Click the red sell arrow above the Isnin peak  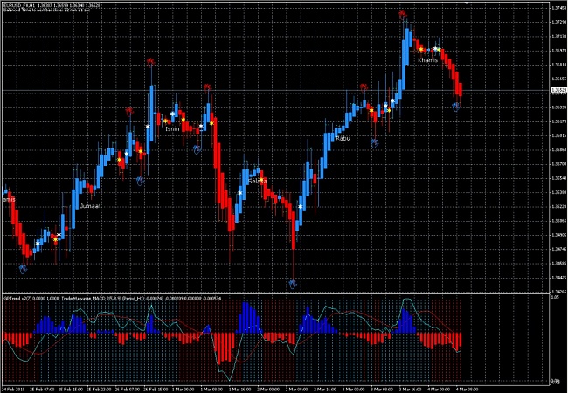[208, 86]
